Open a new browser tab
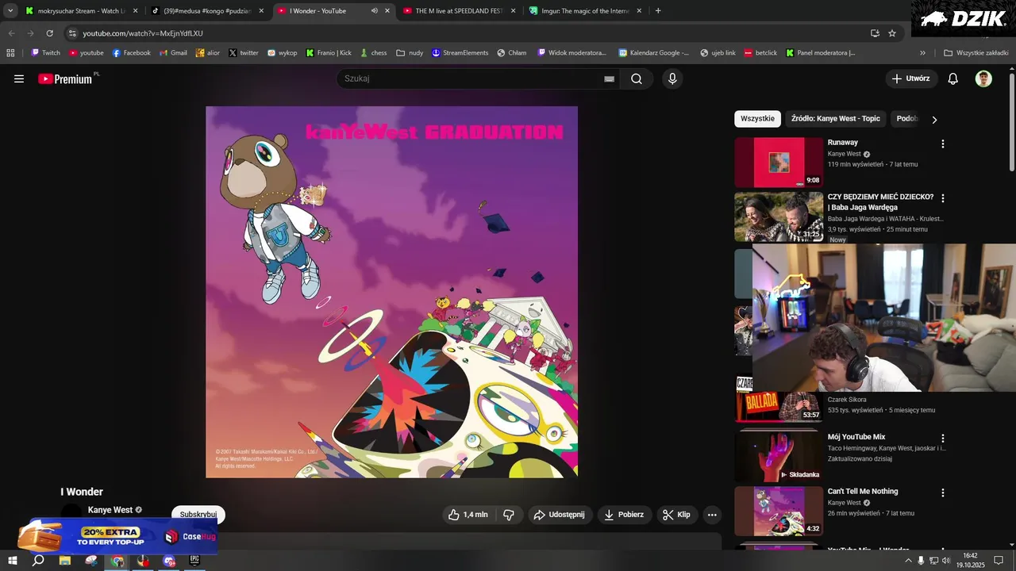Image resolution: width=1016 pixels, height=571 pixels. 658,11
